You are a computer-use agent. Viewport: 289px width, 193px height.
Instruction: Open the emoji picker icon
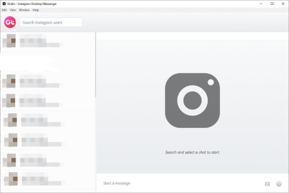click(x=279, y=184)
